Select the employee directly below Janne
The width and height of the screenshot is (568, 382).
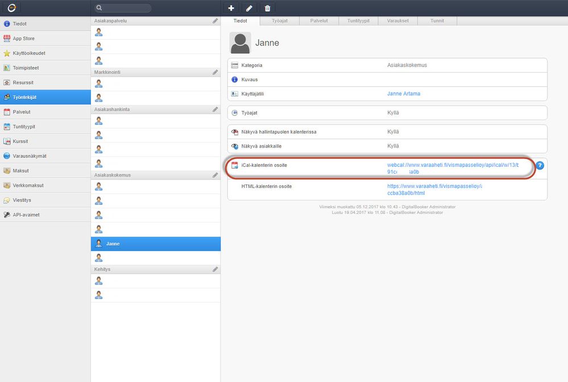tap(156, 258)
